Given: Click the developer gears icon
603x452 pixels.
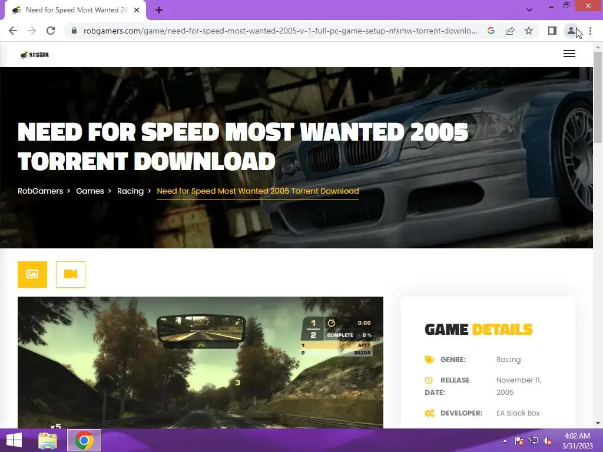Looking at the screenshot, I should (x=429, y=413).
